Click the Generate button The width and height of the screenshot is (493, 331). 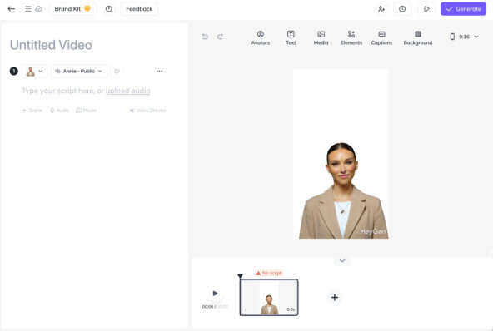click(463, 9)
